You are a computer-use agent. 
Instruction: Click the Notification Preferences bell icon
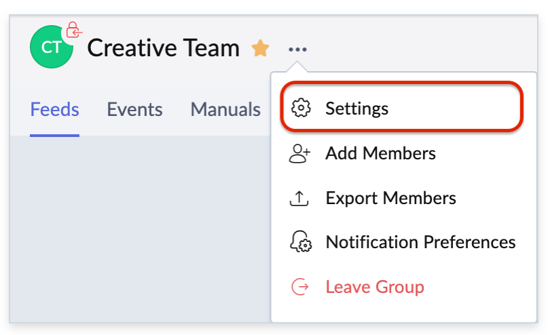300,243
